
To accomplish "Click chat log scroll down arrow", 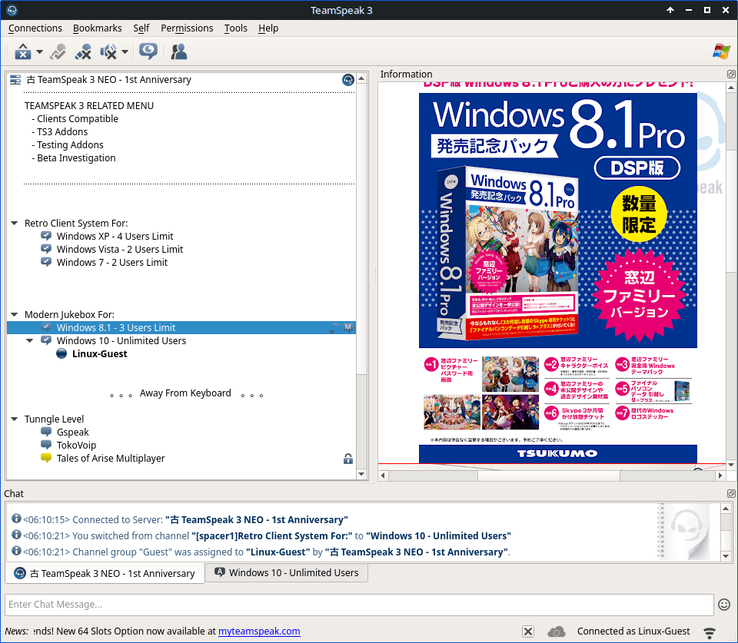I will [726, 556].
